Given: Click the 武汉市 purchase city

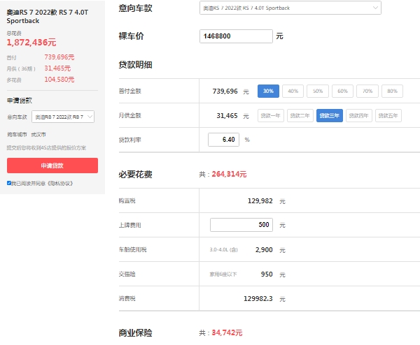Looking at the screenshot, I should pos(39,134).
